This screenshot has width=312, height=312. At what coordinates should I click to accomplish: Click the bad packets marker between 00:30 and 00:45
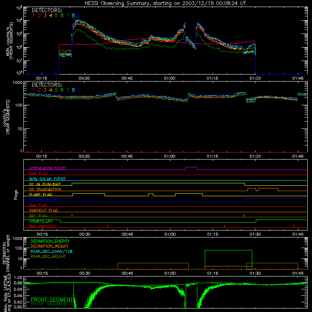(108, 226)
